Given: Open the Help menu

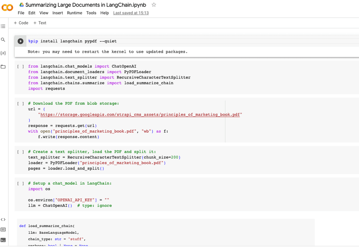Looking at the screenshot, I should click(x=104, y=13).
